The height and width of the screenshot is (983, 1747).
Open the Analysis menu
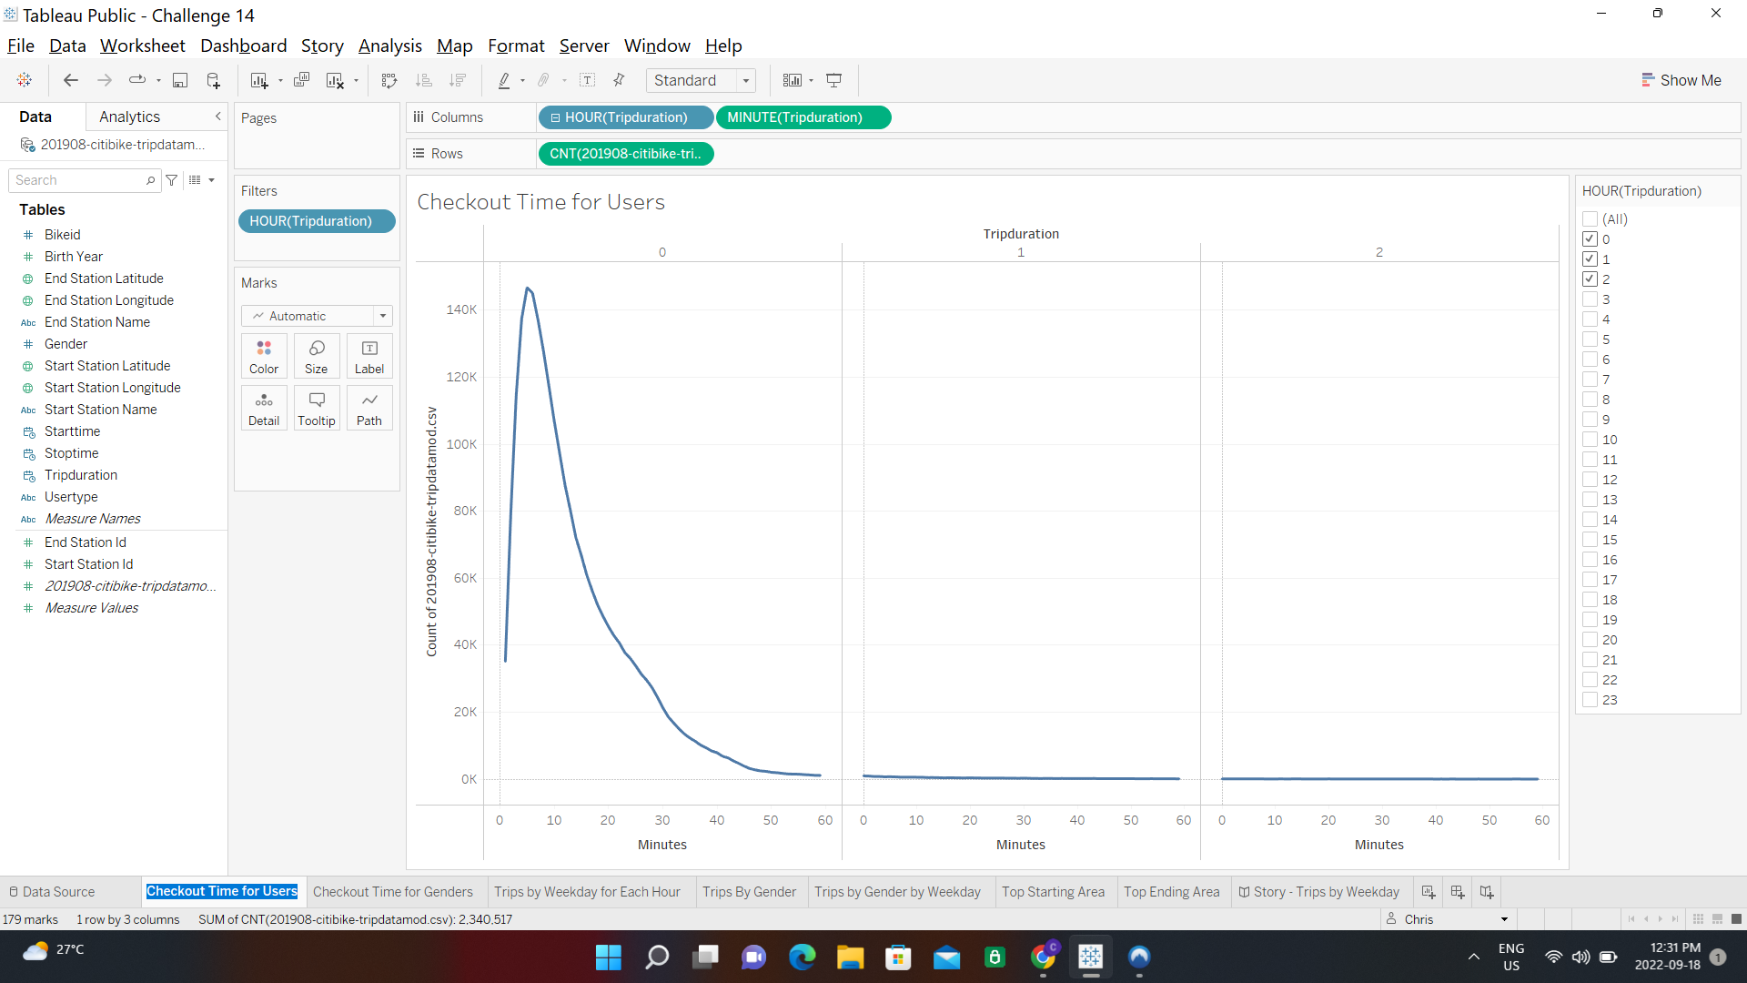389,46
